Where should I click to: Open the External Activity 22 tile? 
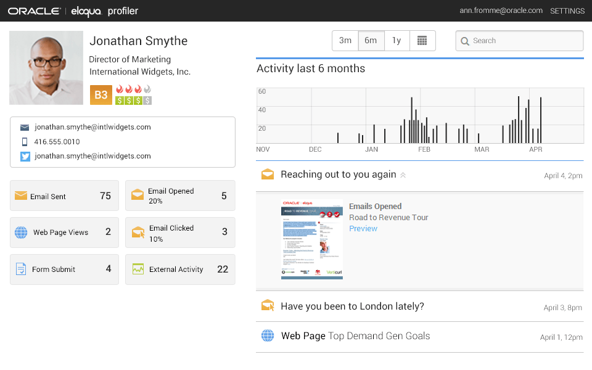click(x=180, y=269)
